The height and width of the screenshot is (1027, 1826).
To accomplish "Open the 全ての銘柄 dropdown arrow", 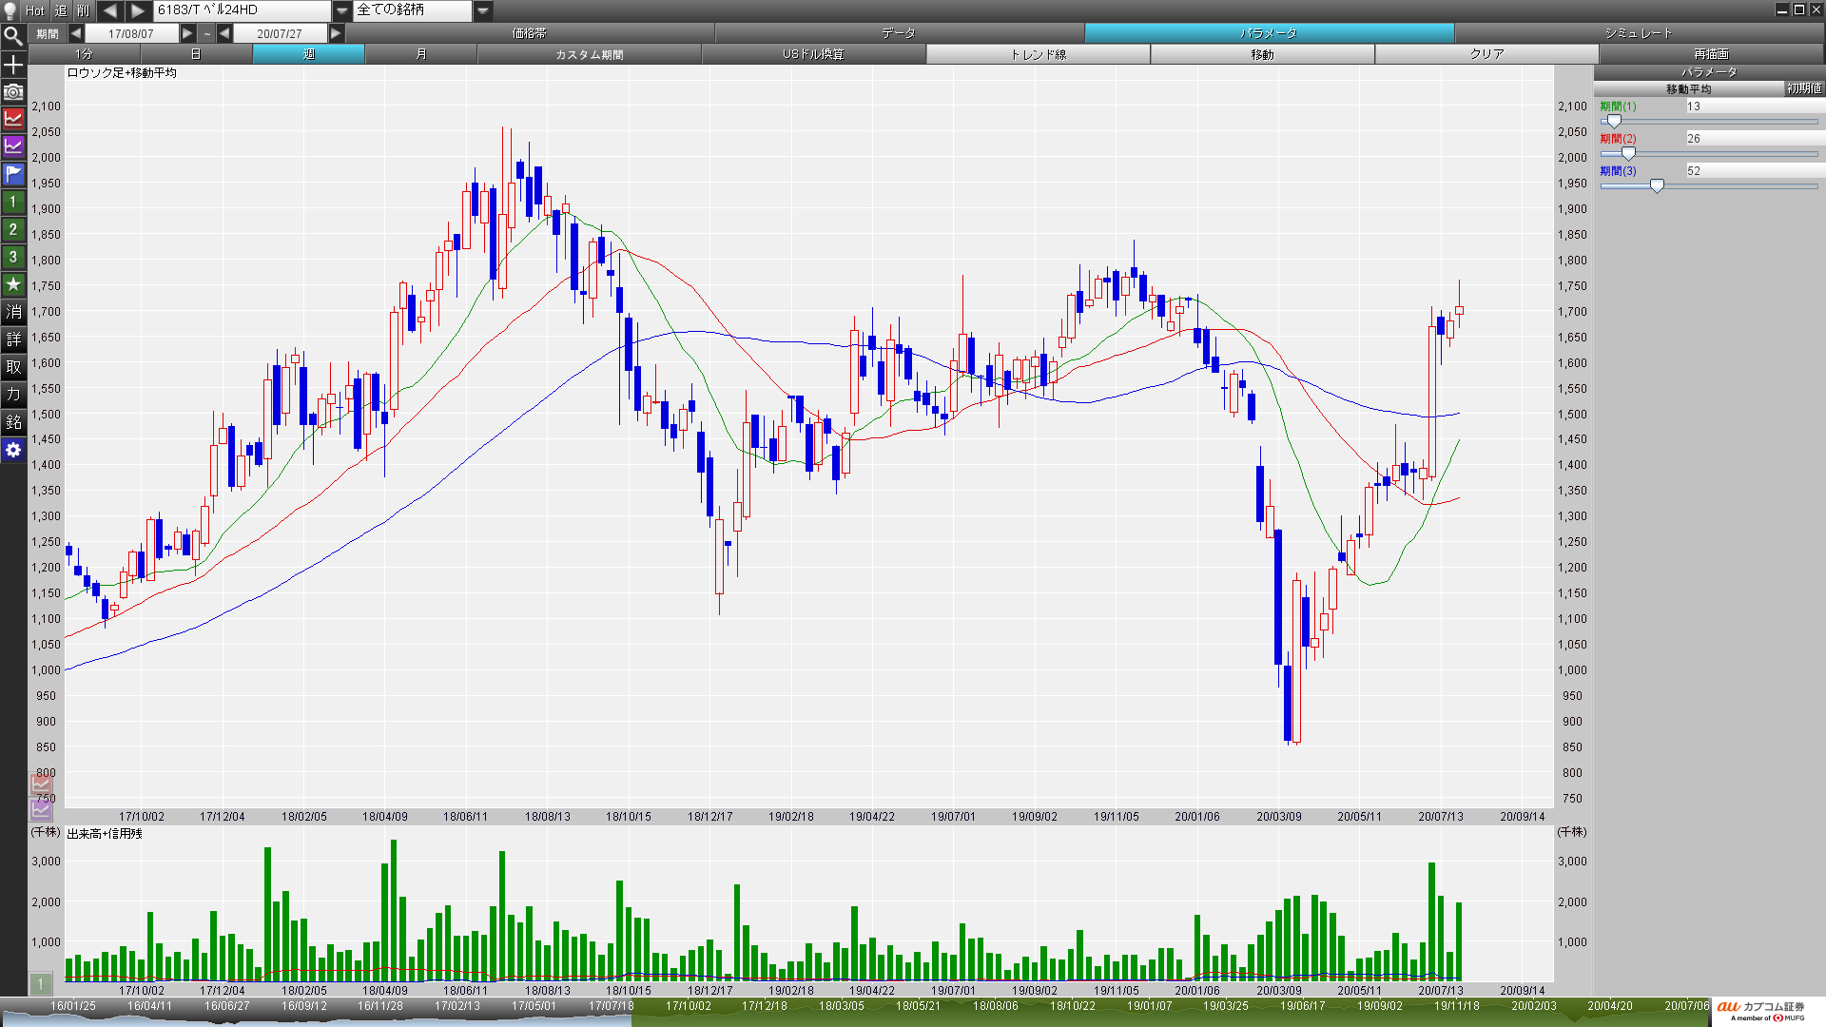I will [x=483, y=10].
